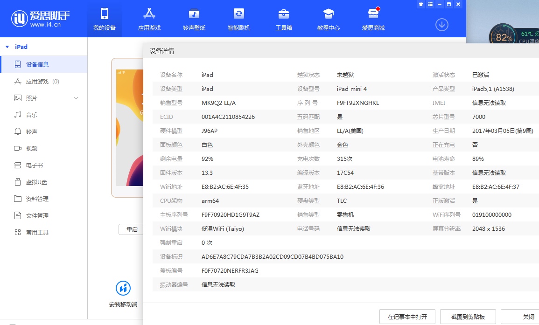Click the 安装移动端 icon
Viewport: 539px width, 325px height.
[123, 288]
